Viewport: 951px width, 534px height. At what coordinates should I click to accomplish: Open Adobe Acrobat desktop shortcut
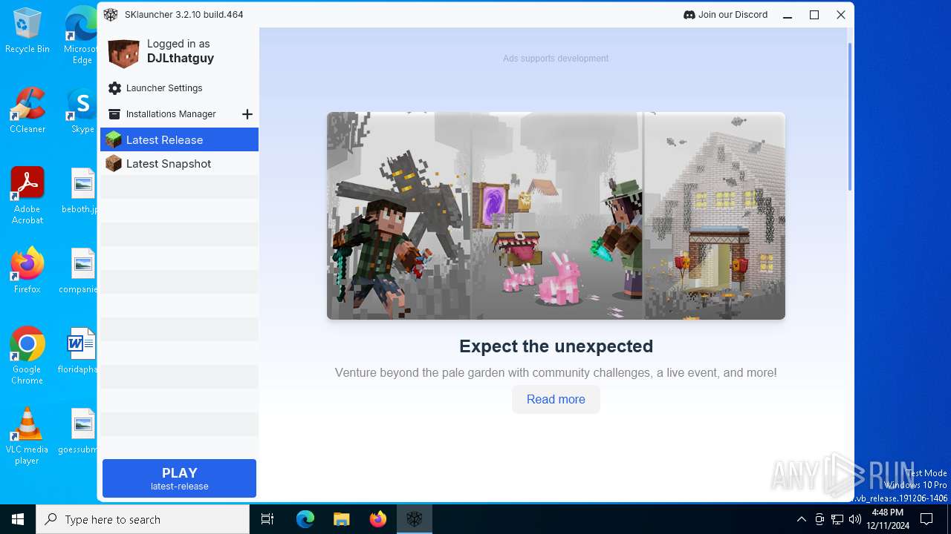click(27, 196)
